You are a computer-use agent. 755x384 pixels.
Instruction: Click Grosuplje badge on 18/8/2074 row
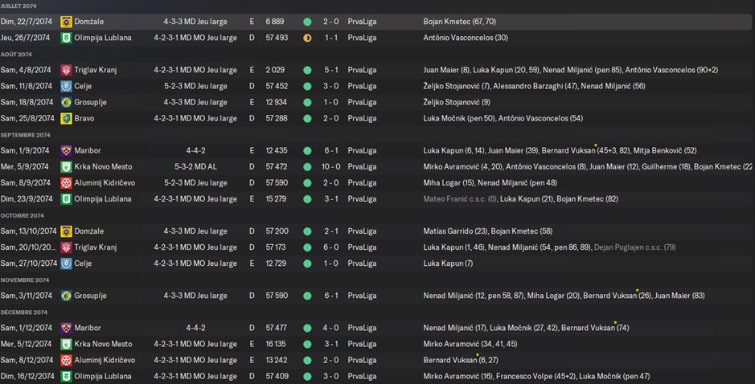pyautogui.click(x=66, y=102)
